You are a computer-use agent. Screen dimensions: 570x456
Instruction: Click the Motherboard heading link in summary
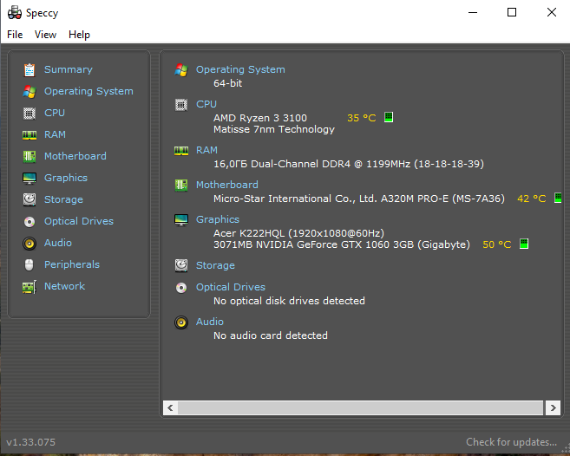[x=227, y=185]
